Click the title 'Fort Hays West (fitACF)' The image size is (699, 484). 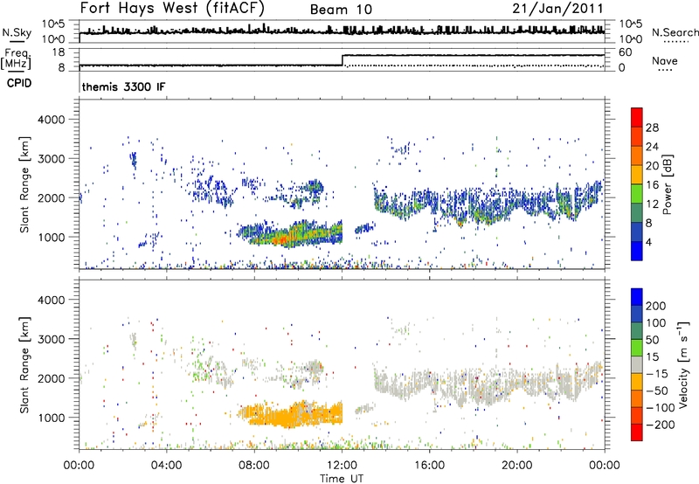[x=172, y=8]
